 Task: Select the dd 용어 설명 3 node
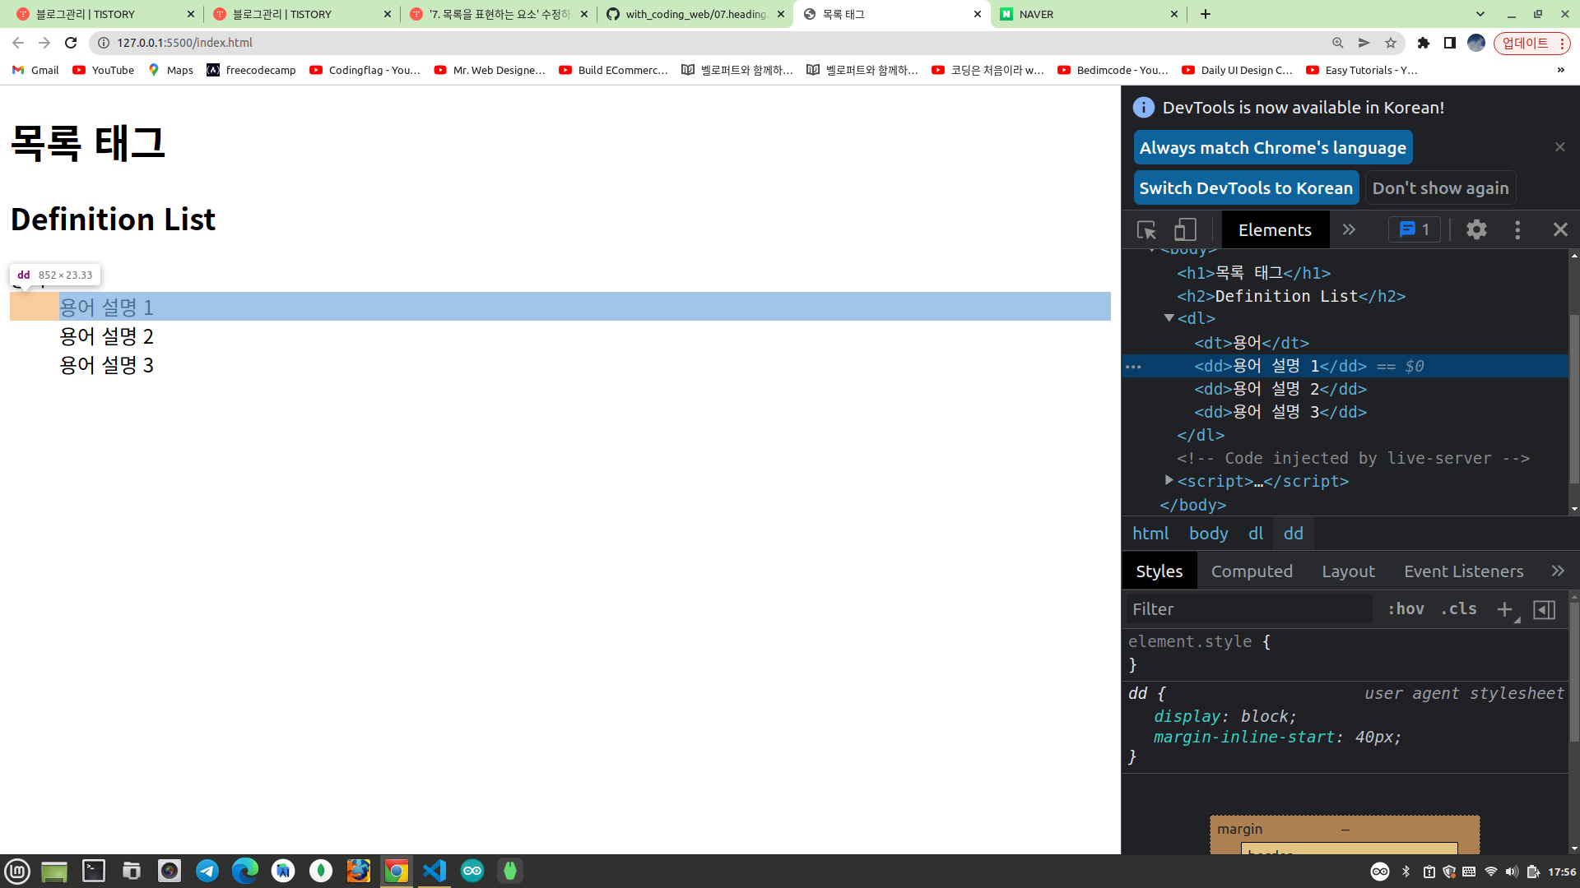click(x=1280, y=412)
